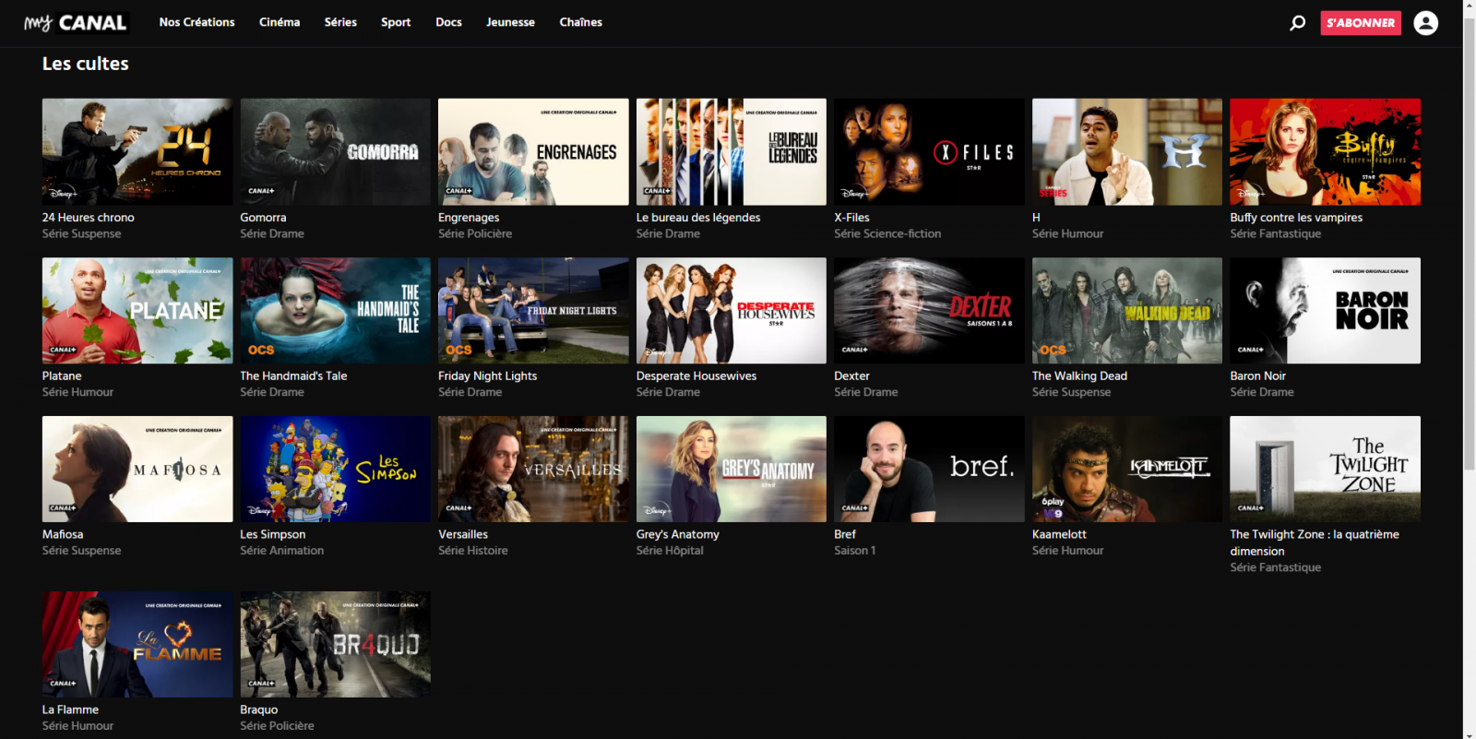This screenshot has width=1476, height=739.
Task: Open the search magnifier icon
Action: point(1297,22)
